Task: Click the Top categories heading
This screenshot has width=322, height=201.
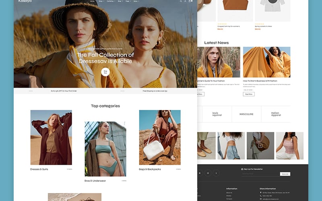Action: (105, 106)
